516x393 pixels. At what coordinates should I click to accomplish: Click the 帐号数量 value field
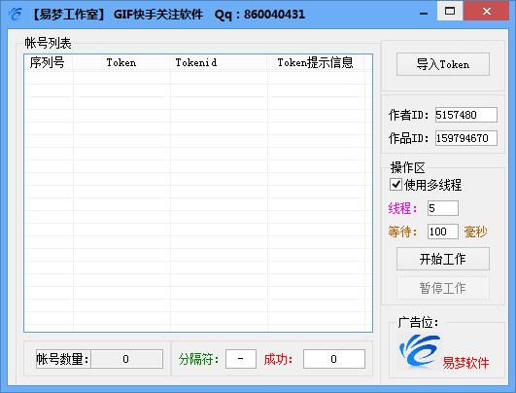click(x=126, y=359)
